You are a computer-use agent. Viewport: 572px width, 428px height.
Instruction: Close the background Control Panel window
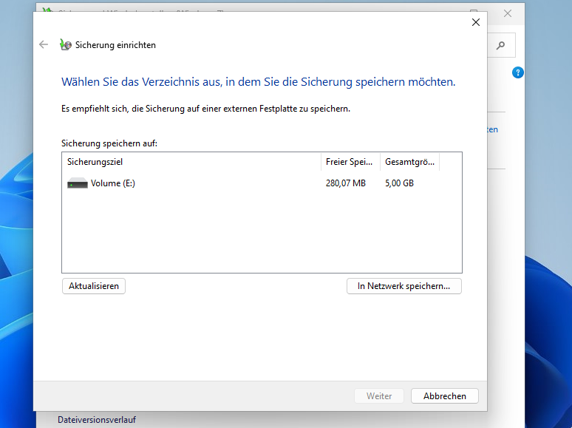point(508,13)
